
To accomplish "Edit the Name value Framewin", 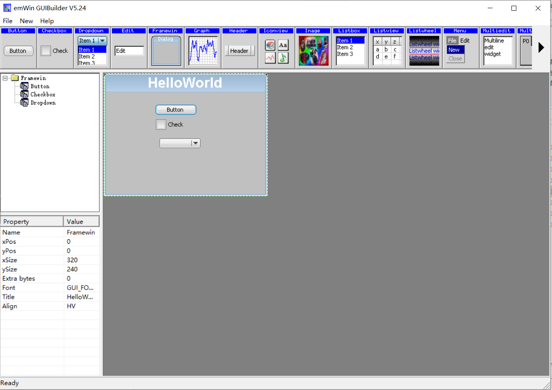I will click(82, 232).
